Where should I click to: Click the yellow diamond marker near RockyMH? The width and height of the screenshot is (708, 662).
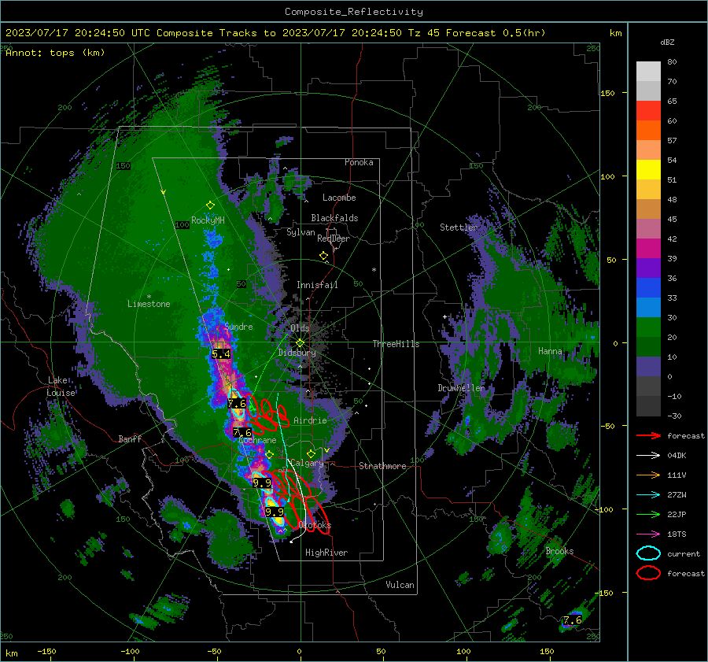tap(210, 205)
